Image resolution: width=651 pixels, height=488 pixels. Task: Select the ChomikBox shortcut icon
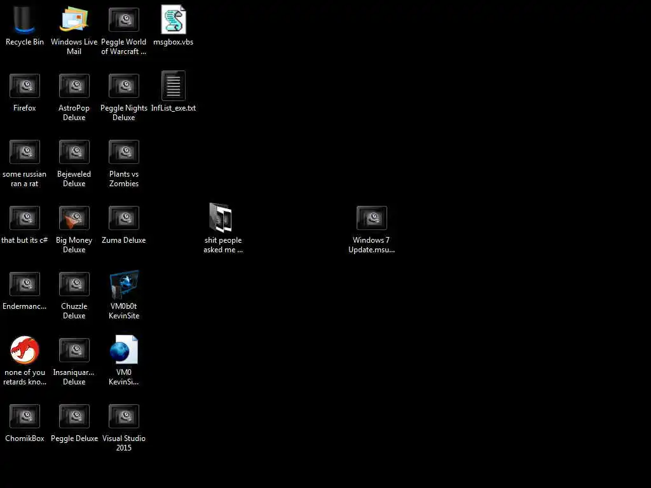[25, 416]
